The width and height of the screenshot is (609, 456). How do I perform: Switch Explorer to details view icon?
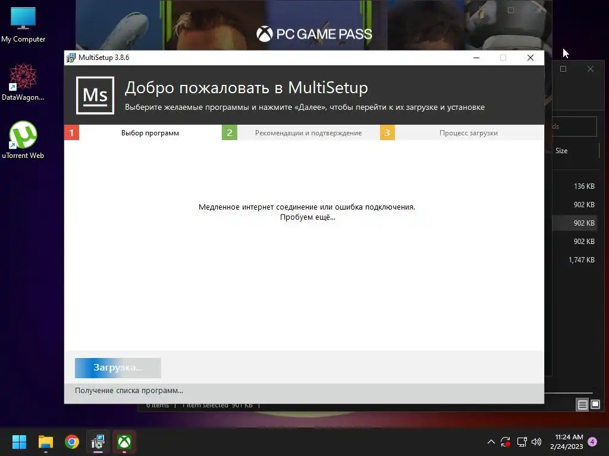(583, 405)
